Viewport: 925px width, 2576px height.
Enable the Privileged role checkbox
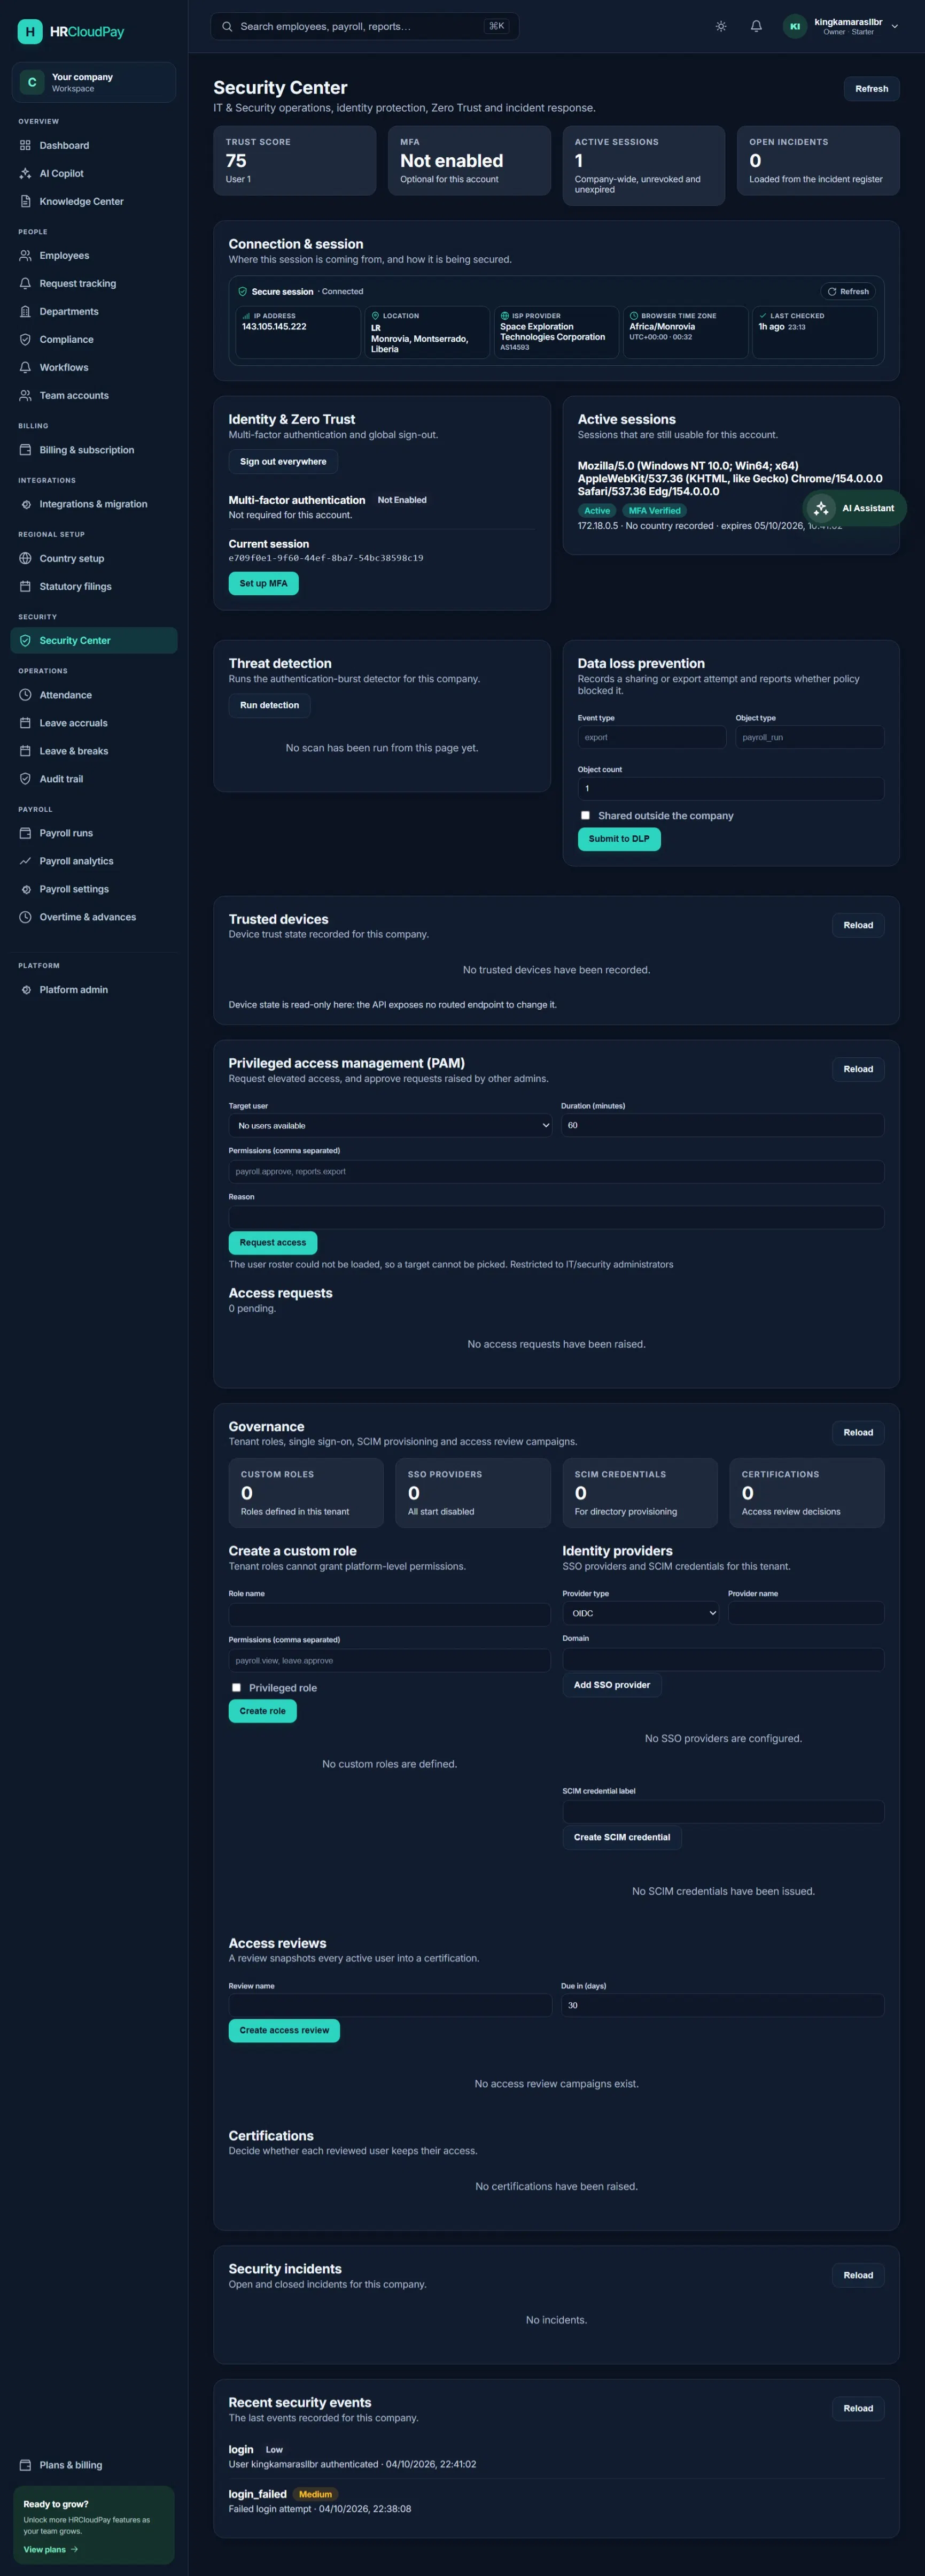[x=236, y=1688]
